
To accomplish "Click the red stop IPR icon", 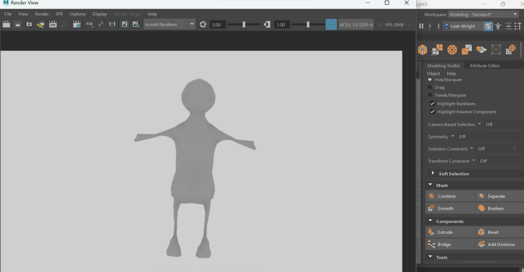I will pyautogui.click(x=410, y=24).
